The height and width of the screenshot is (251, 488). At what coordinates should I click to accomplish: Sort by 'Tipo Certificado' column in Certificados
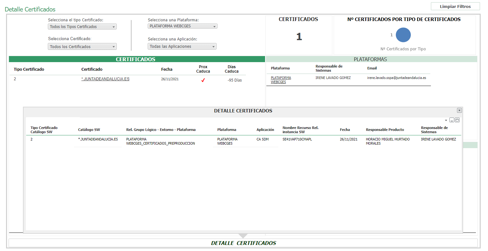pos(29,69)
